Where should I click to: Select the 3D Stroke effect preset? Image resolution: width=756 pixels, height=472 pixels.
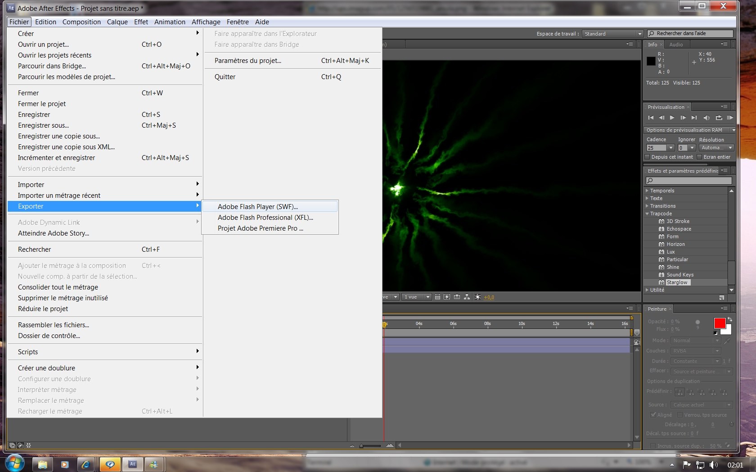[x=678, y=221]
